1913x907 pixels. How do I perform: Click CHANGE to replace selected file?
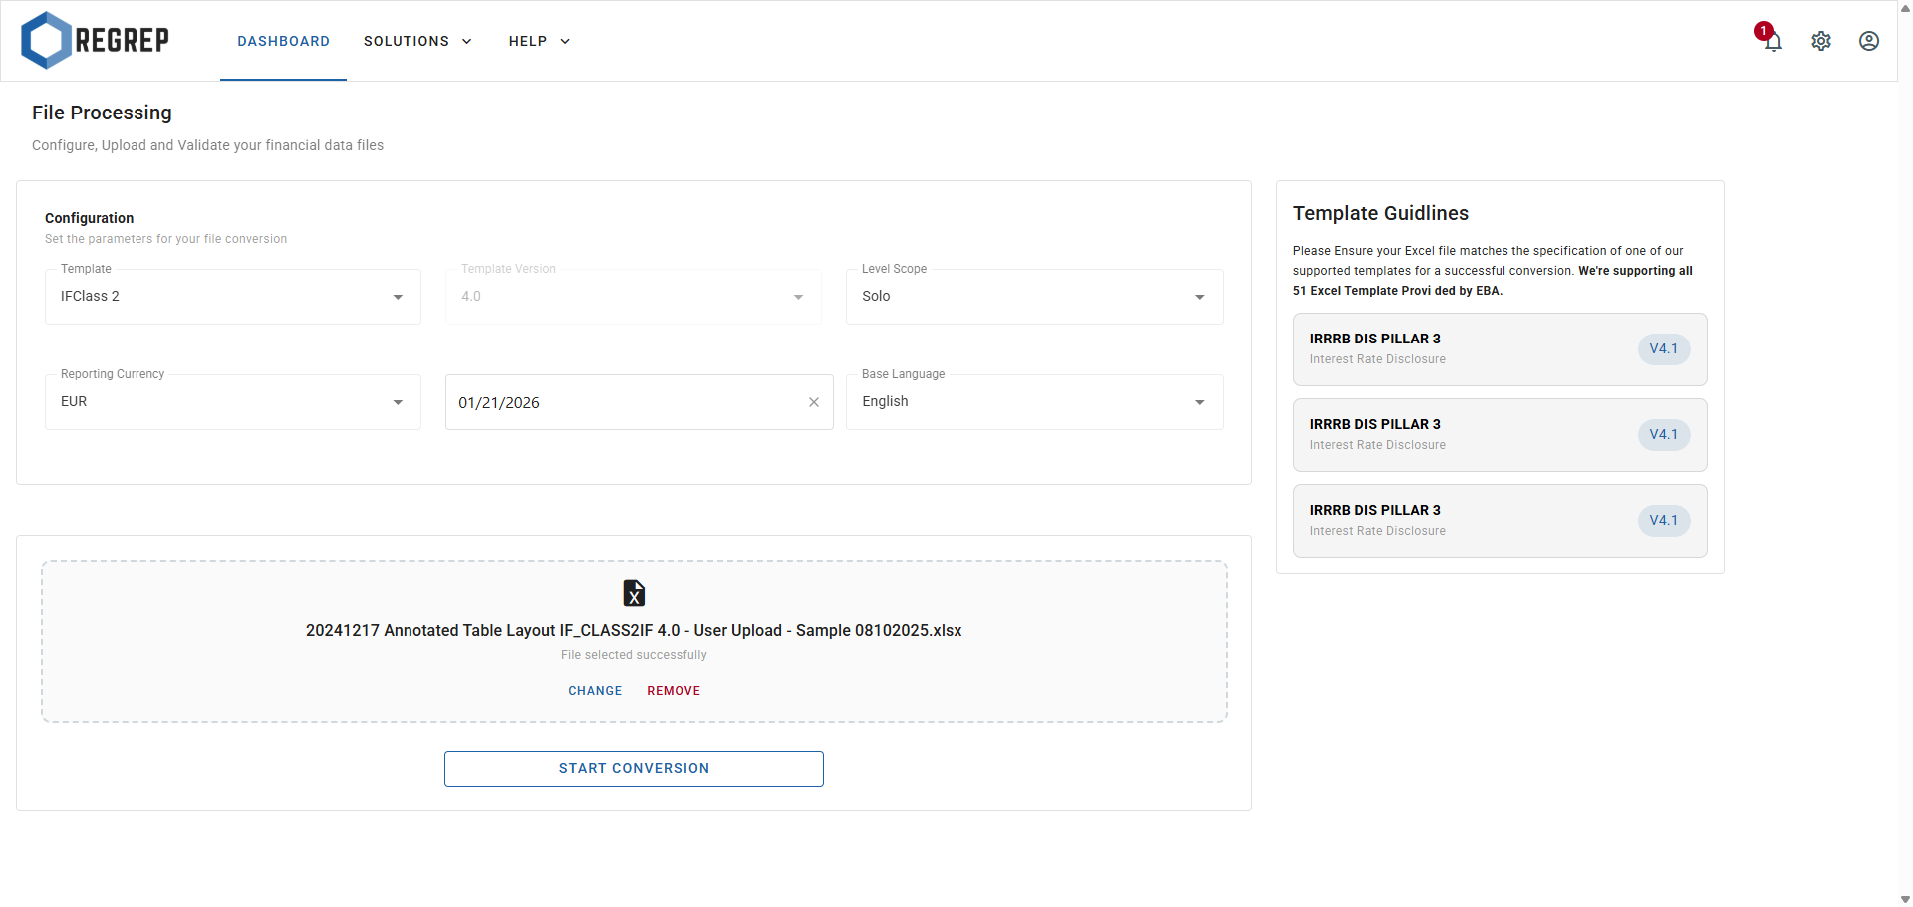click(x=595, y=690)
